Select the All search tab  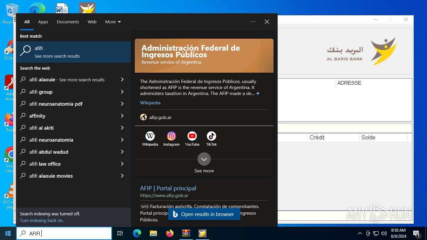click(27, 22)
